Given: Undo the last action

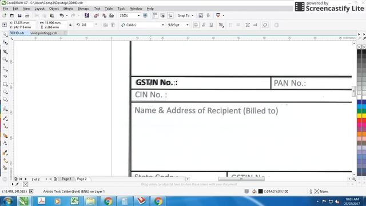Looking at the screenshot, I should point(62,15).
